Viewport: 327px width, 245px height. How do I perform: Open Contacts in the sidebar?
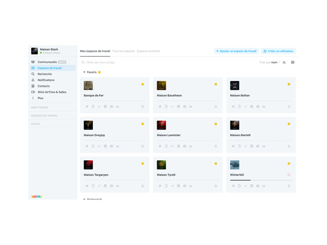53,86
